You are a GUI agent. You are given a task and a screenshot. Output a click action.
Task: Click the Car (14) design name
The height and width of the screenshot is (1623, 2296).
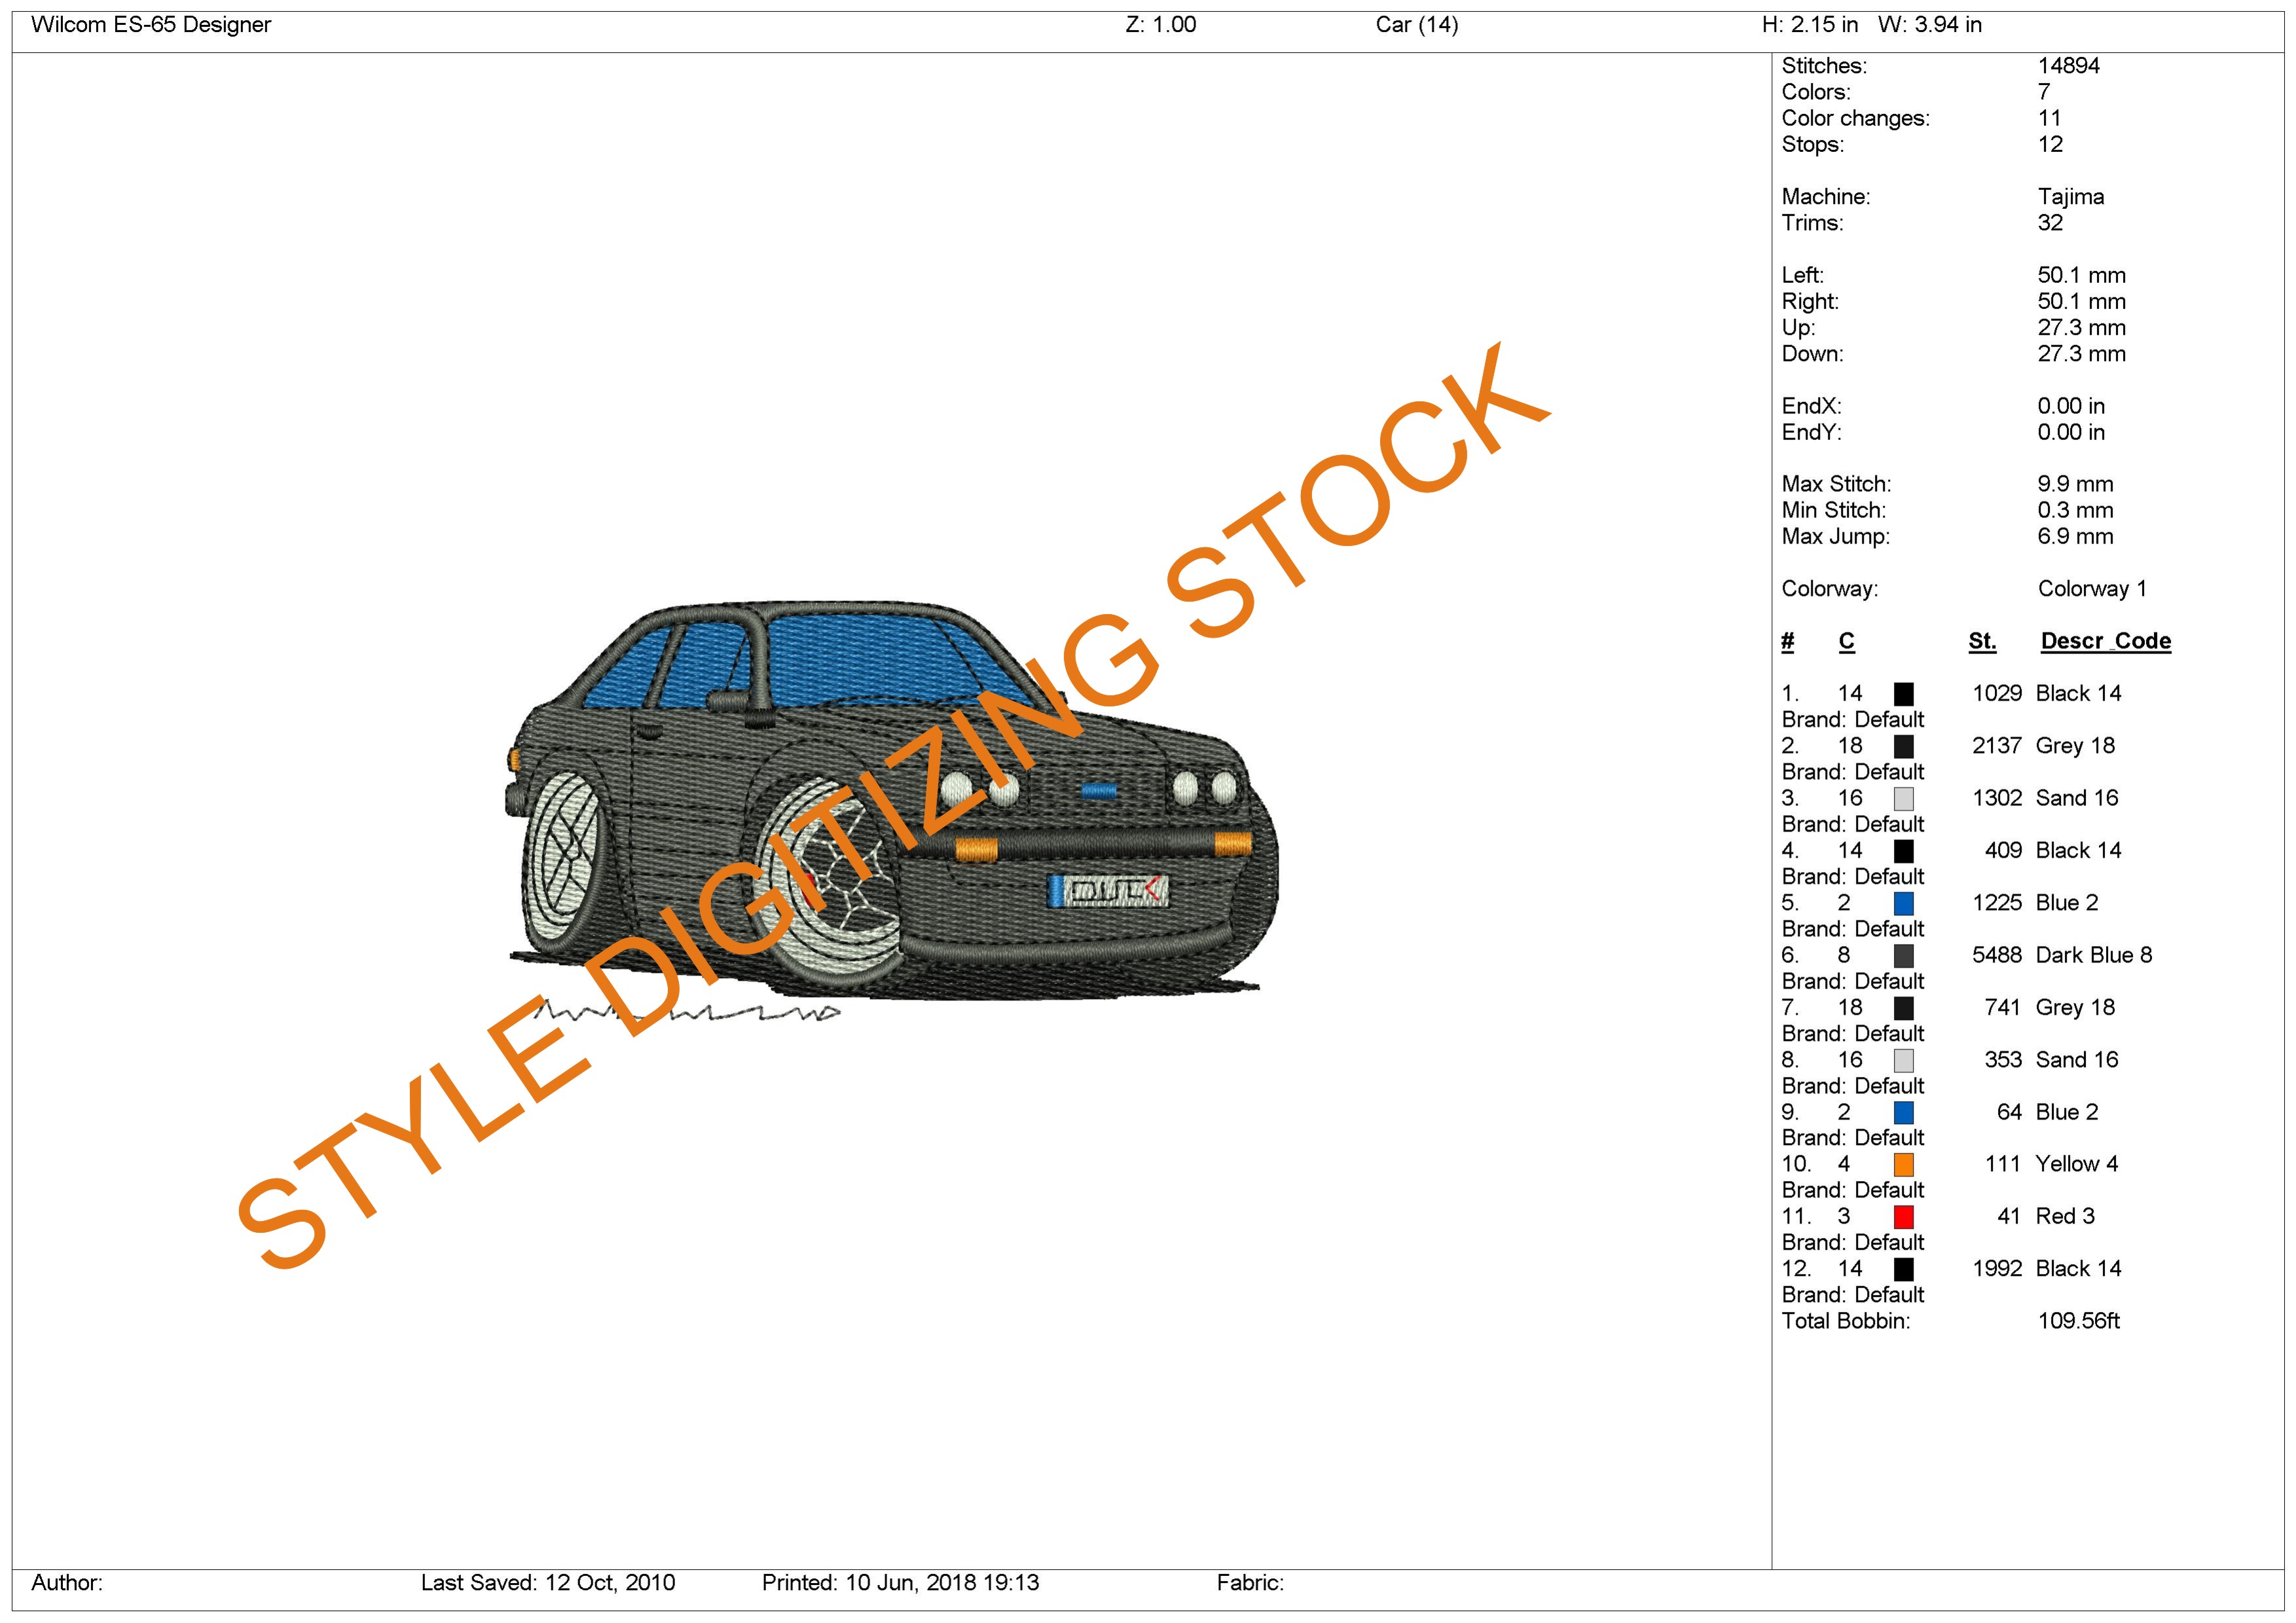click(1416, 25)
